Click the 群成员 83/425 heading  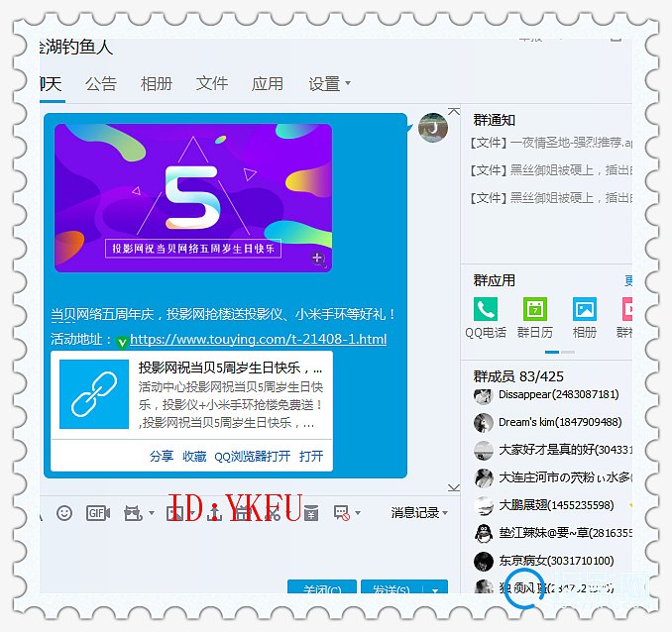click(x=518, y=376)
